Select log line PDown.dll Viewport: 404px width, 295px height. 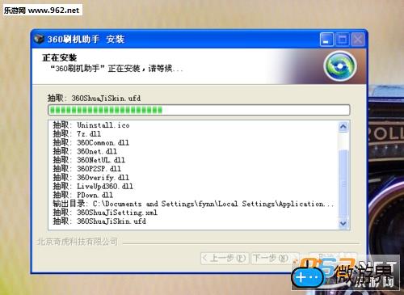[83, 195]
